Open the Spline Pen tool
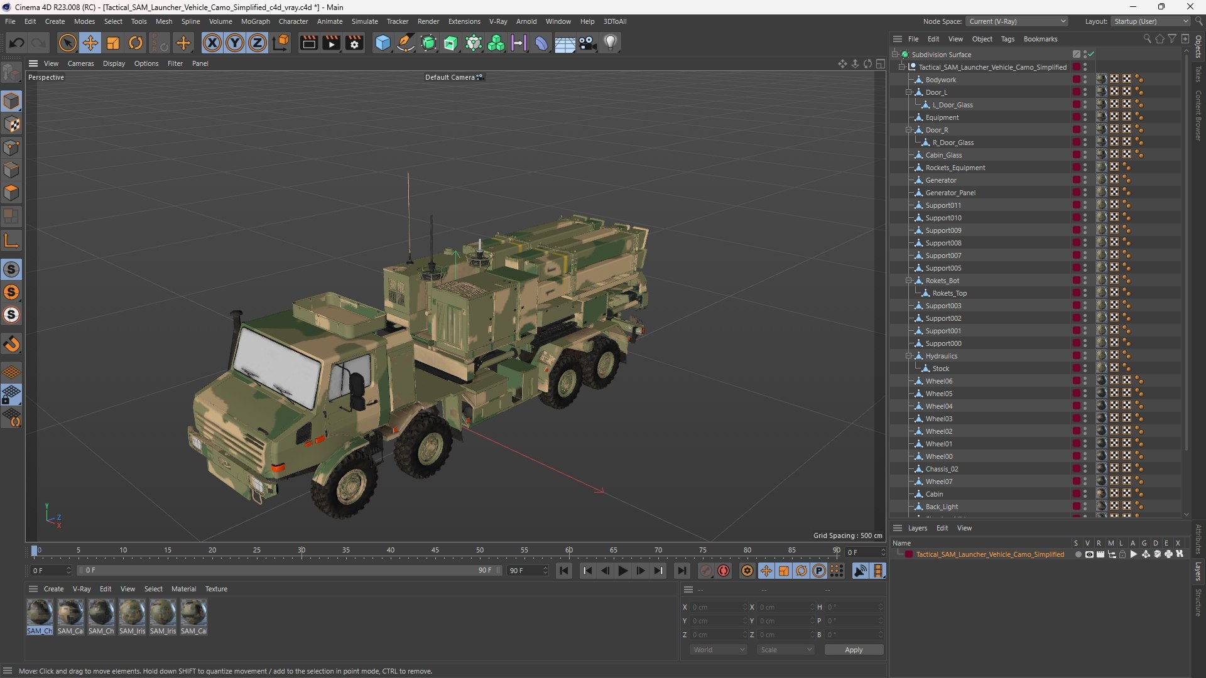This screenshot has height=678, width=1206. (x=406, y=43)
